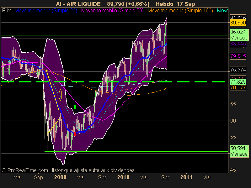Click the 65 price axis label
The height and width of the screenshot is (188, 251).
(233, 104)
